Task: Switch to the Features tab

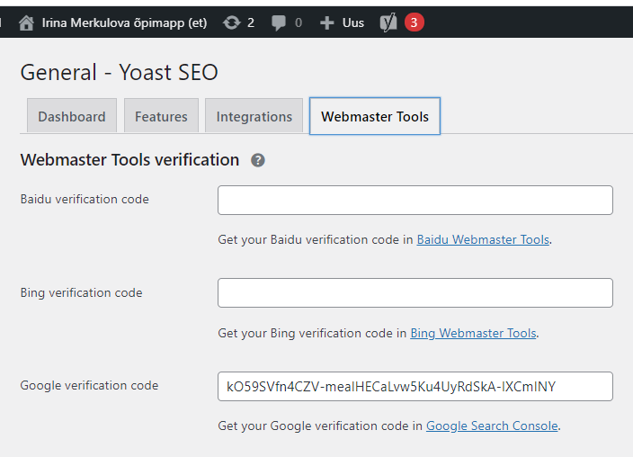Action: [x=161, y=116]
